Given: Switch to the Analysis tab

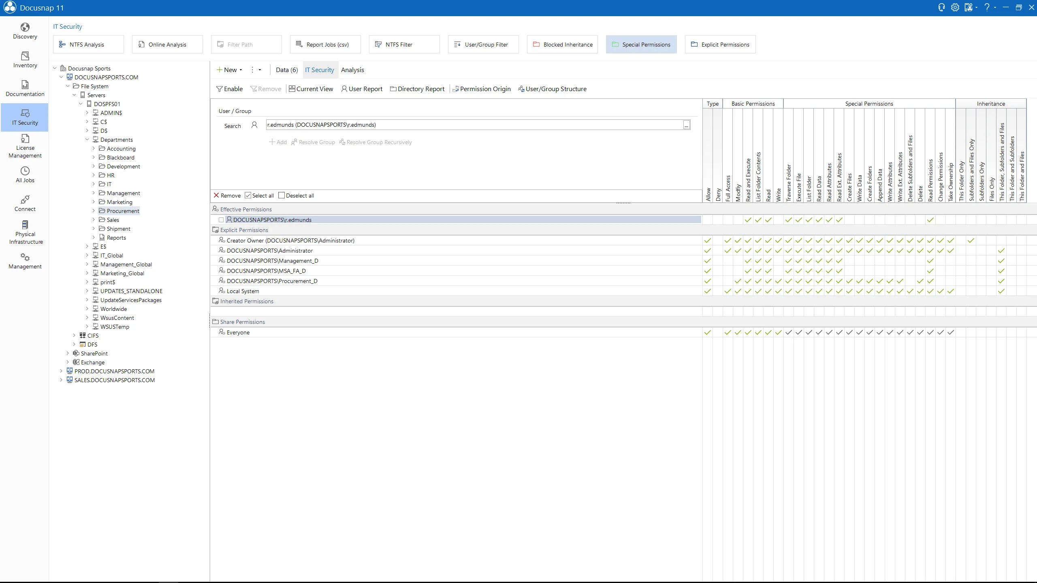Looking at the screenshot, I should click(x=352, y=70).
